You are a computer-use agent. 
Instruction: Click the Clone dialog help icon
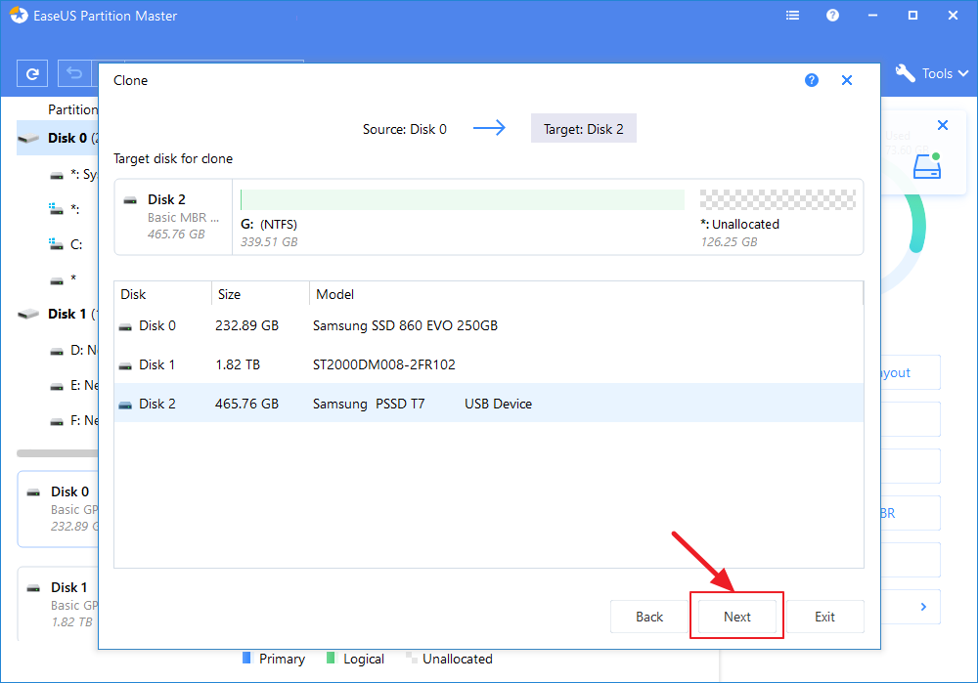pyautogui.click(x=812, y=79)
